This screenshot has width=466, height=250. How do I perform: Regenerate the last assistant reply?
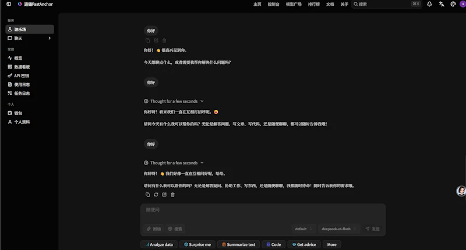coord(156,195)
